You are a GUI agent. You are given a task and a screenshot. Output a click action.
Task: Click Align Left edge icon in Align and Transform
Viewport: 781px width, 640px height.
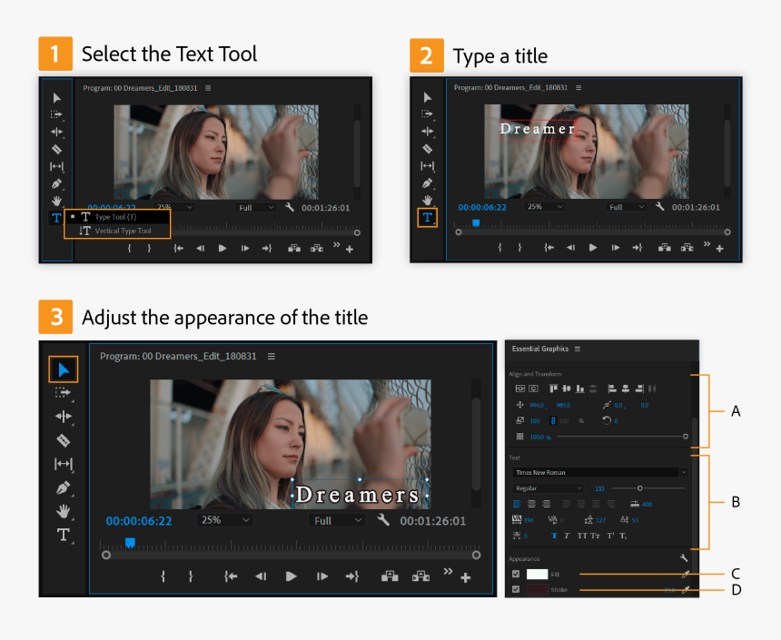[613, 389]
